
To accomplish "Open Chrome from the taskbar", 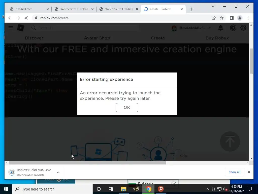I will tap(148, 189).
